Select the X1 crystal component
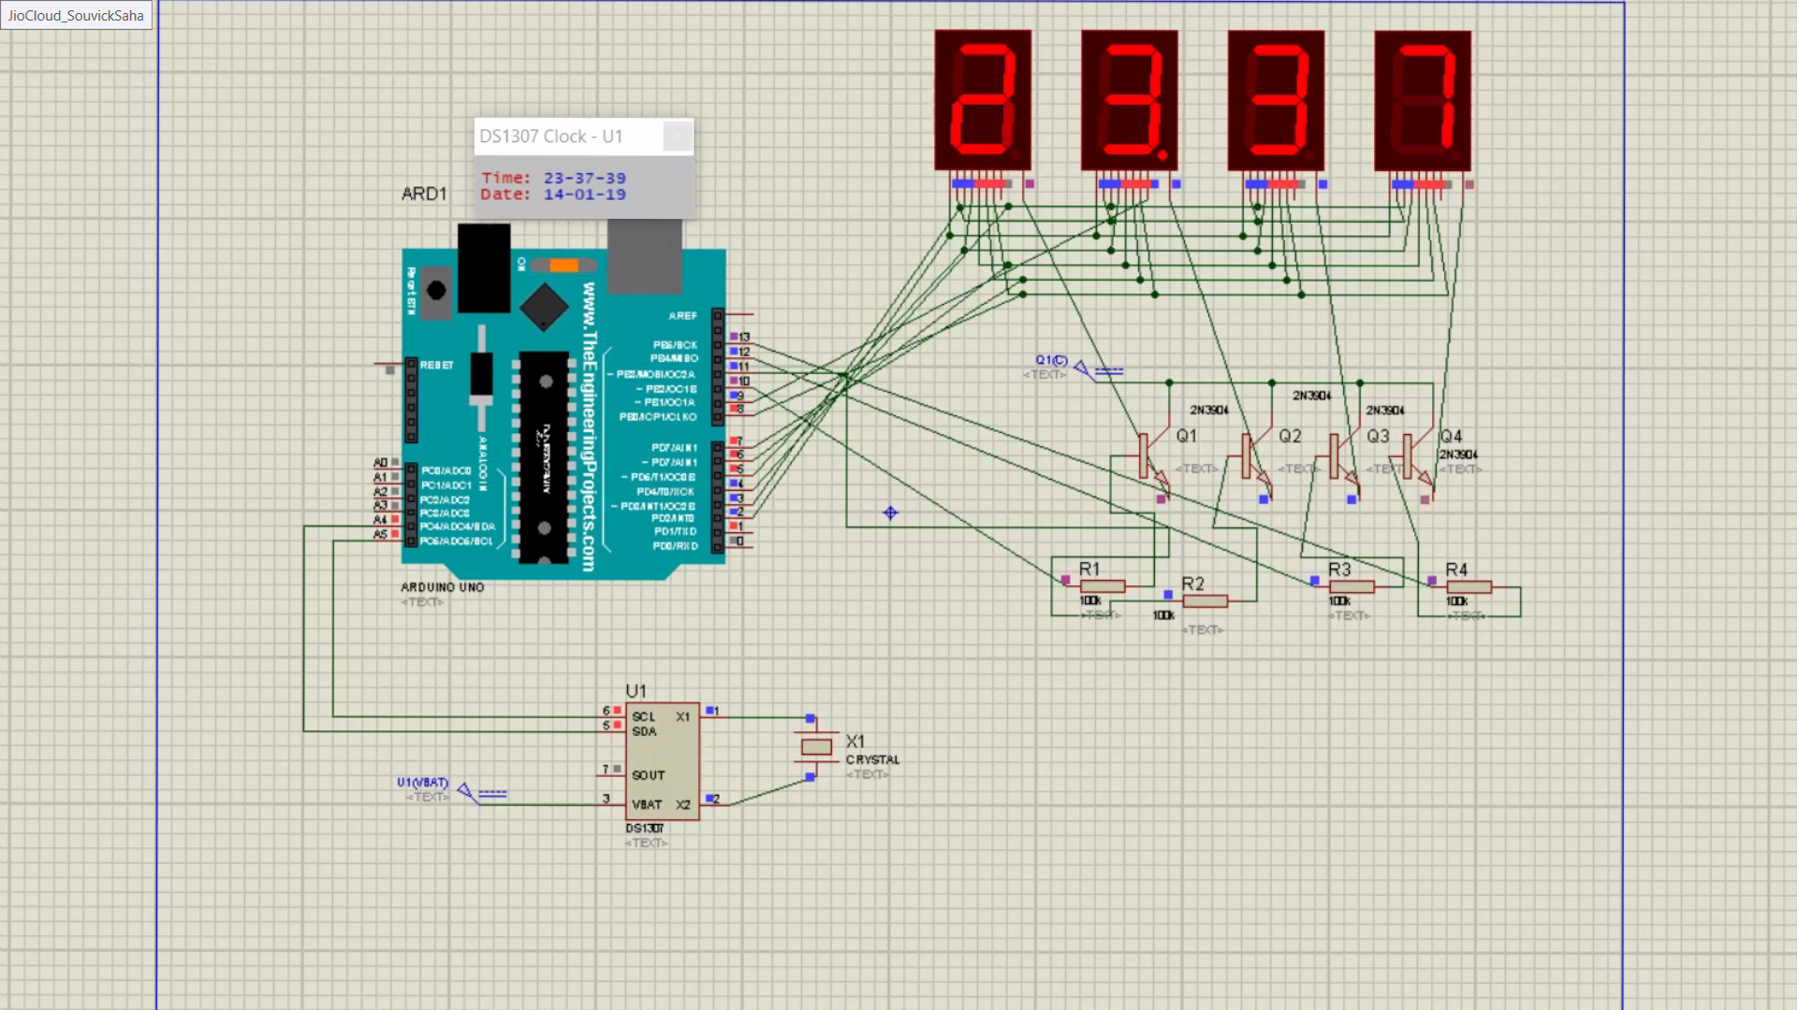 [816, 746]
